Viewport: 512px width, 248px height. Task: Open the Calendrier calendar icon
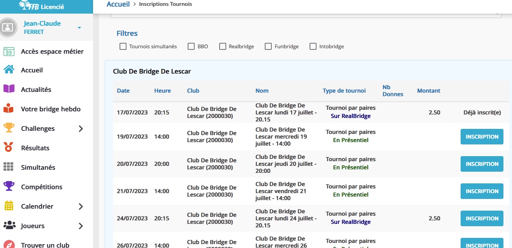(9, 206)
